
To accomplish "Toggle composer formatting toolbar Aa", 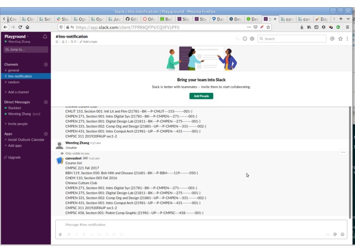I will point(327,234).
